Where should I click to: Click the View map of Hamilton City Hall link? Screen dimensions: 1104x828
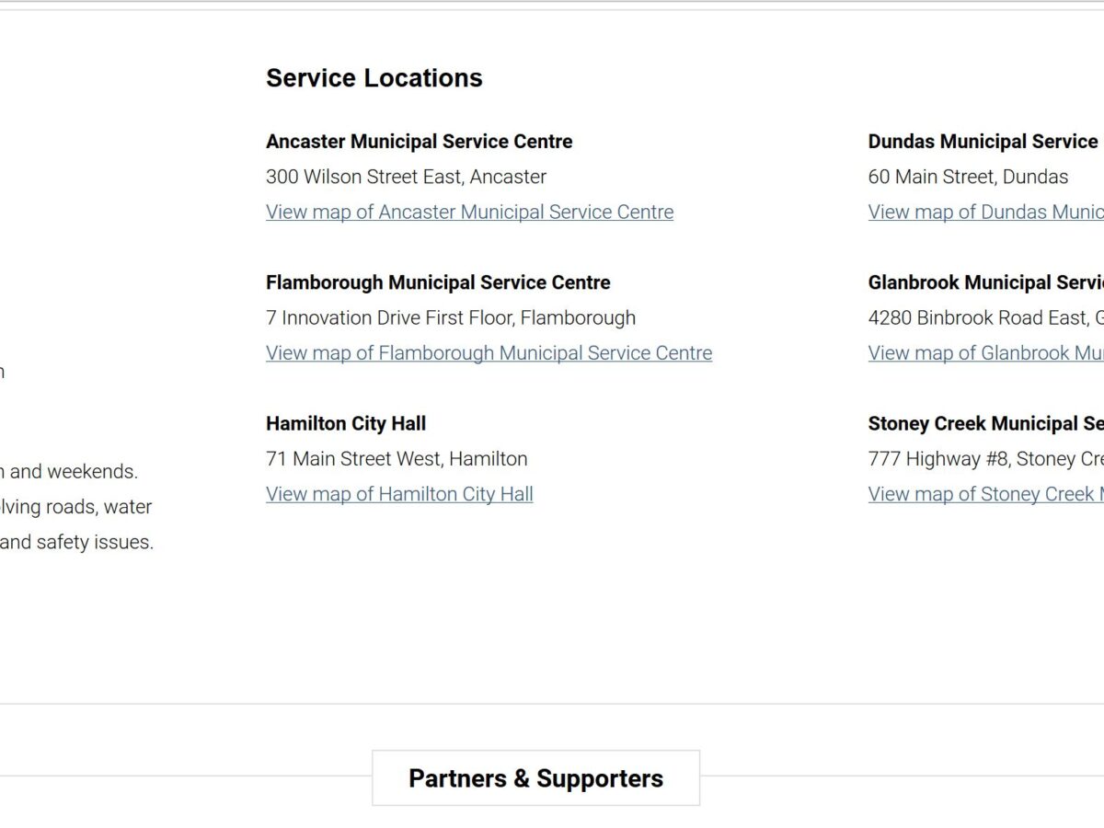coord(399,493)
